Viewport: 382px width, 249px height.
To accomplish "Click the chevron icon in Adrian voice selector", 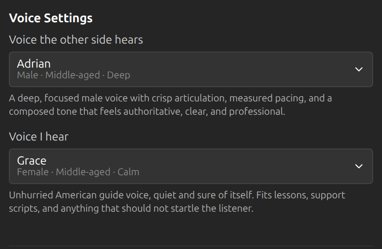I will [359, 69].
